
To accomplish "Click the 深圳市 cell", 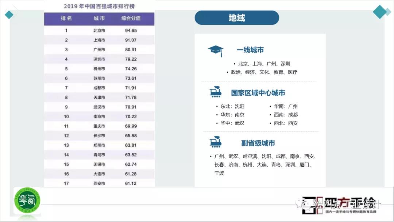I will pos(99,59).
